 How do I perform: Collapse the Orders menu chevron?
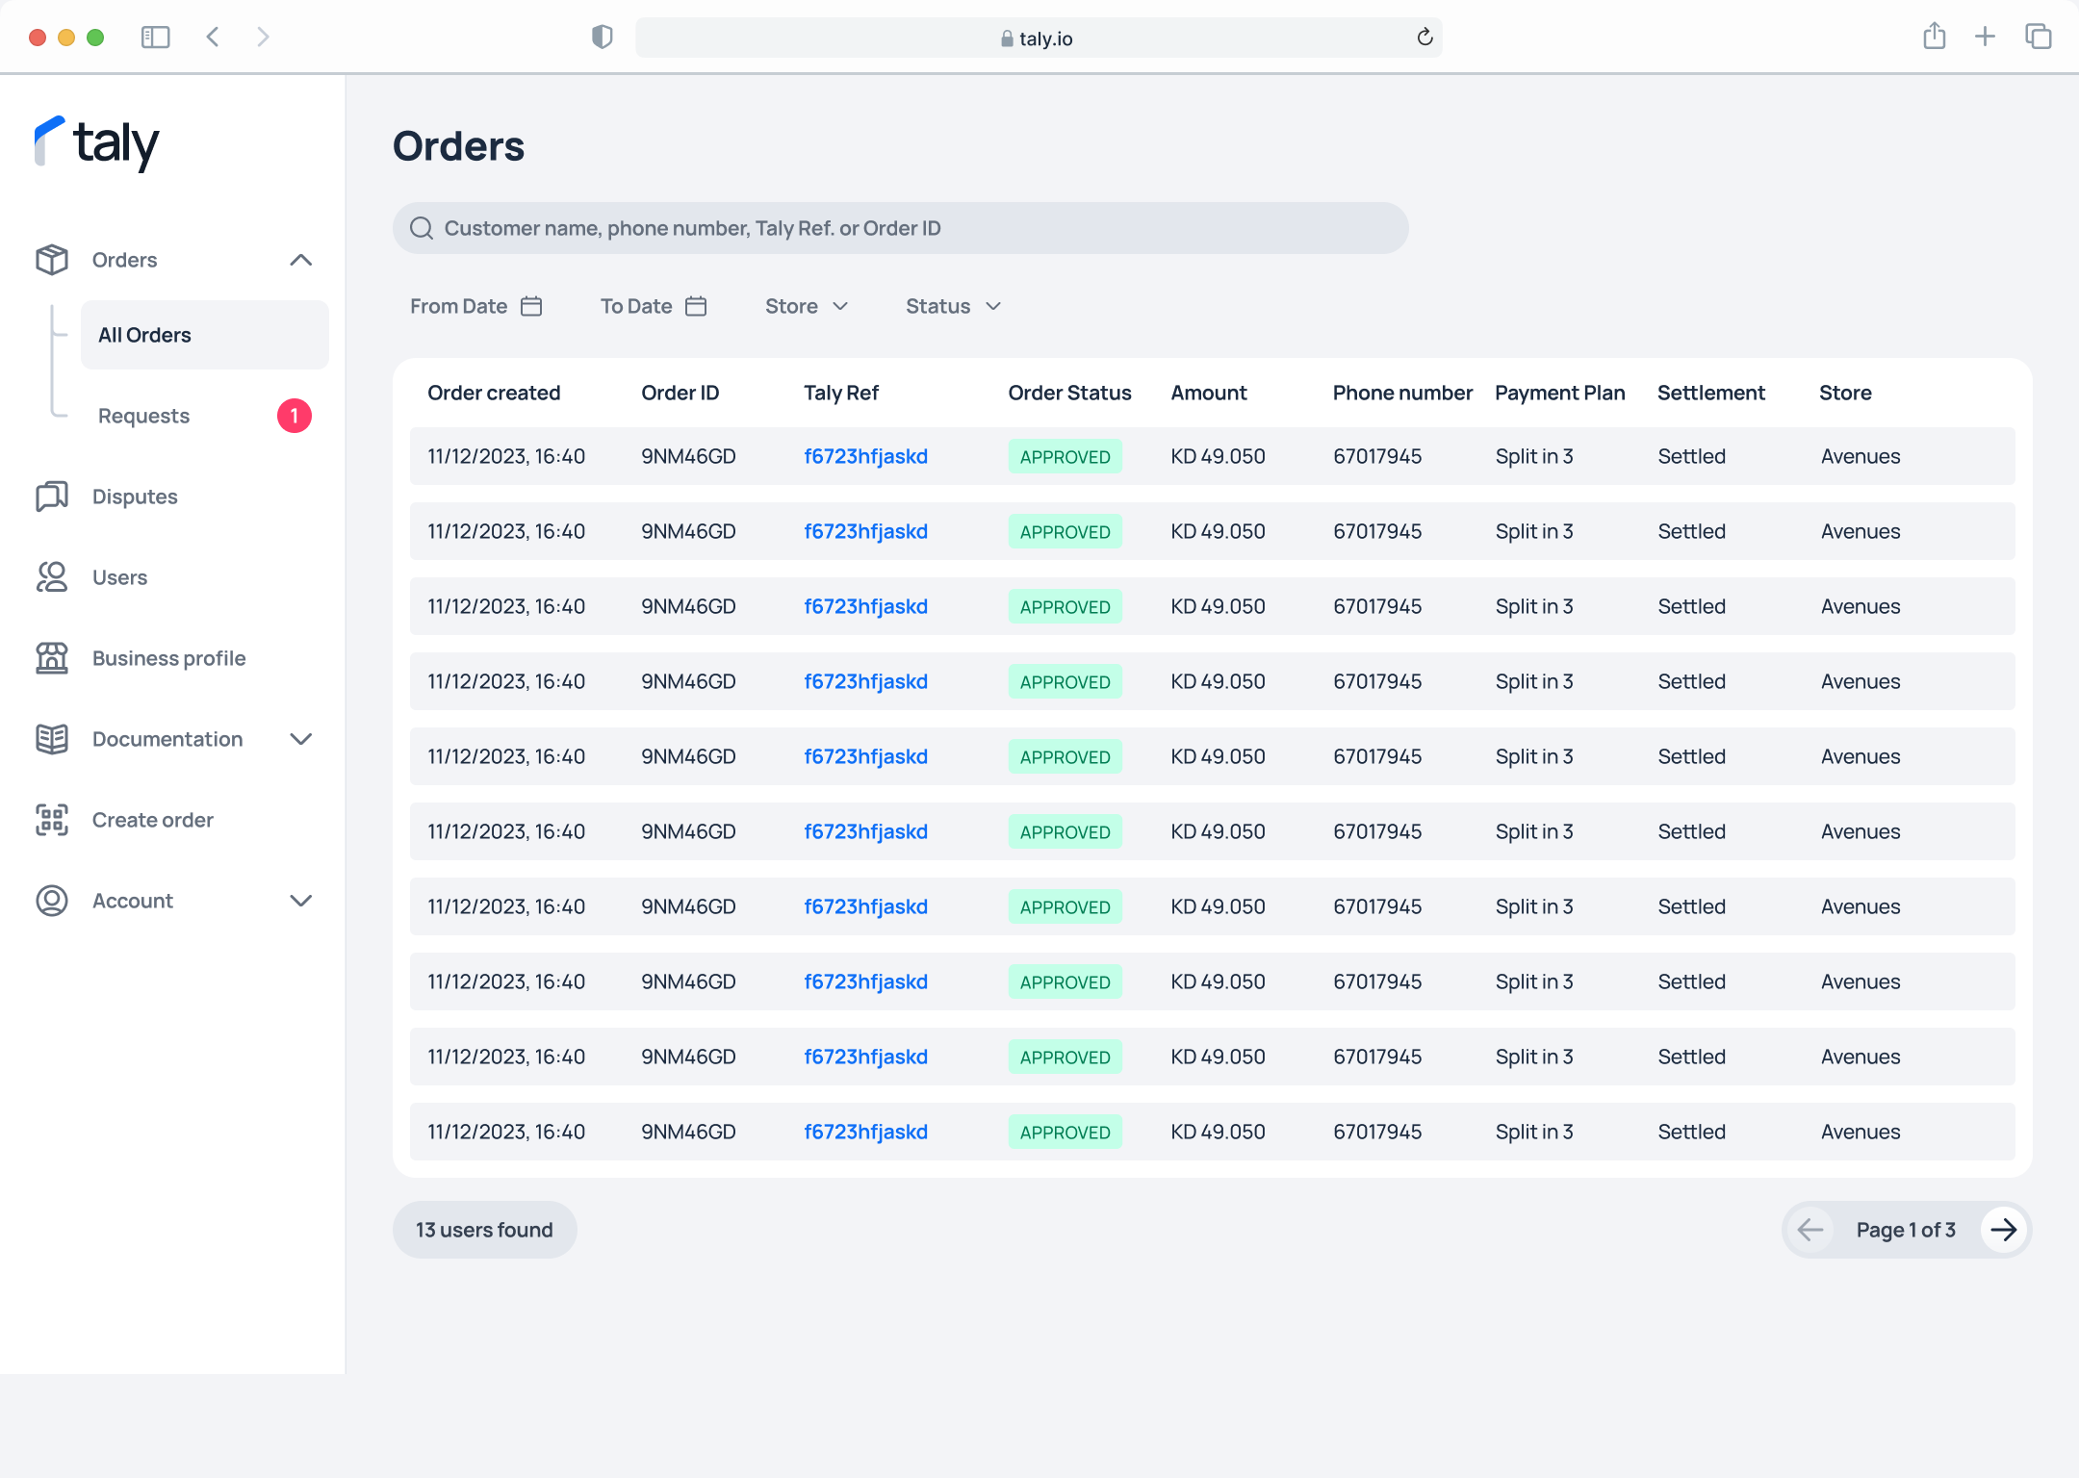tap(301, 260)
